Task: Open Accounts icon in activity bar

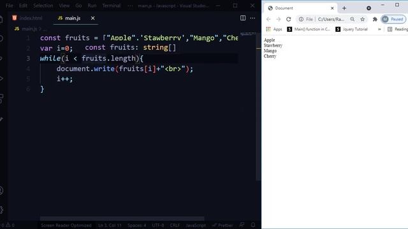Action: (1, 191)
